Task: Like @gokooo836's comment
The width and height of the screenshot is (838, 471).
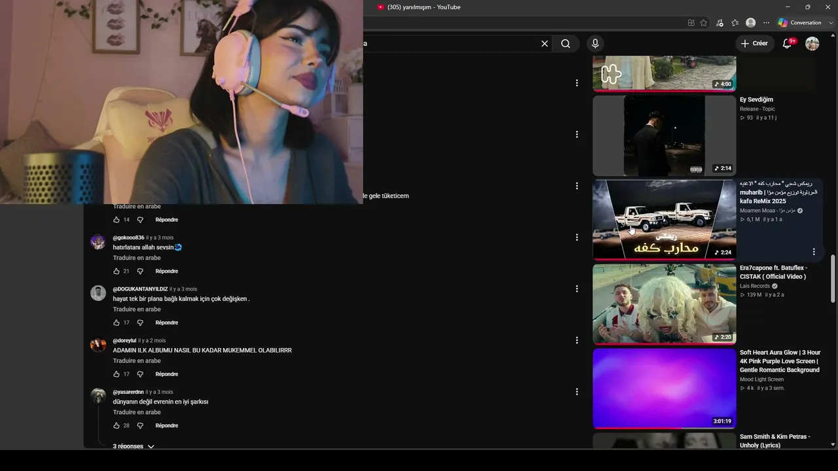Action: pyautogui.click(x=117, y=271)
